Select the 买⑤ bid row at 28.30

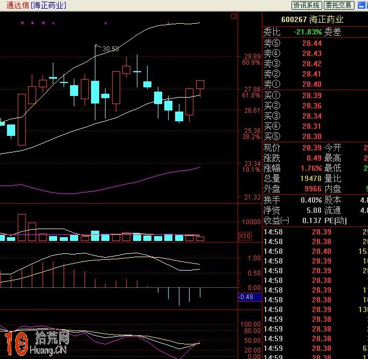315,136
